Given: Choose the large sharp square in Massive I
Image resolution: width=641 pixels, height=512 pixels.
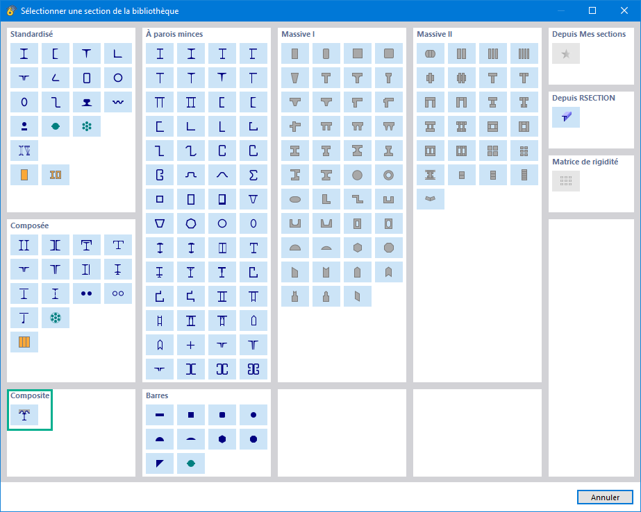Looking at the screenshot, I should coord(357,53).
